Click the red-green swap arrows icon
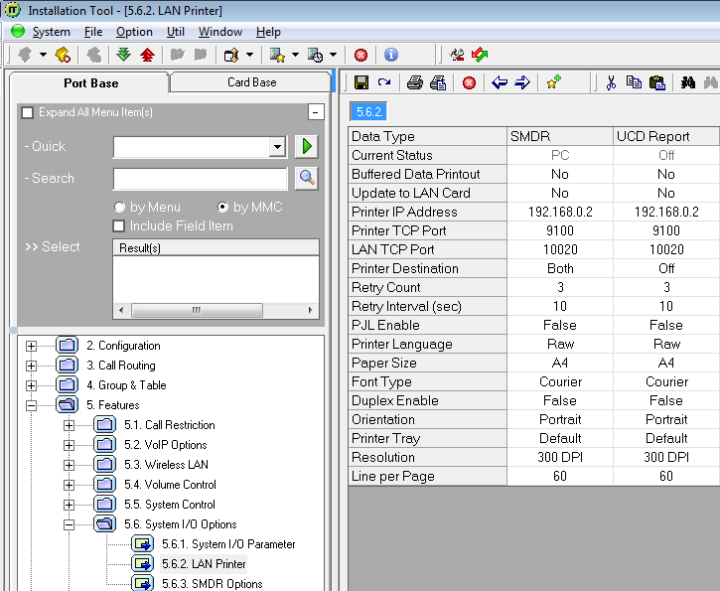The width and height of the screenshot is (720, 591). coord(480,55)
